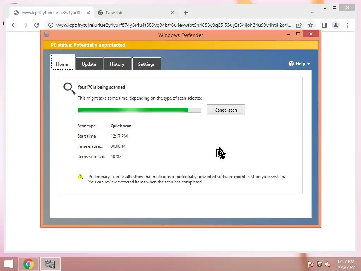Viewport: 361px width, 271px height.
Task: Switch to the New Tab tab
Action: coord(136,13)
